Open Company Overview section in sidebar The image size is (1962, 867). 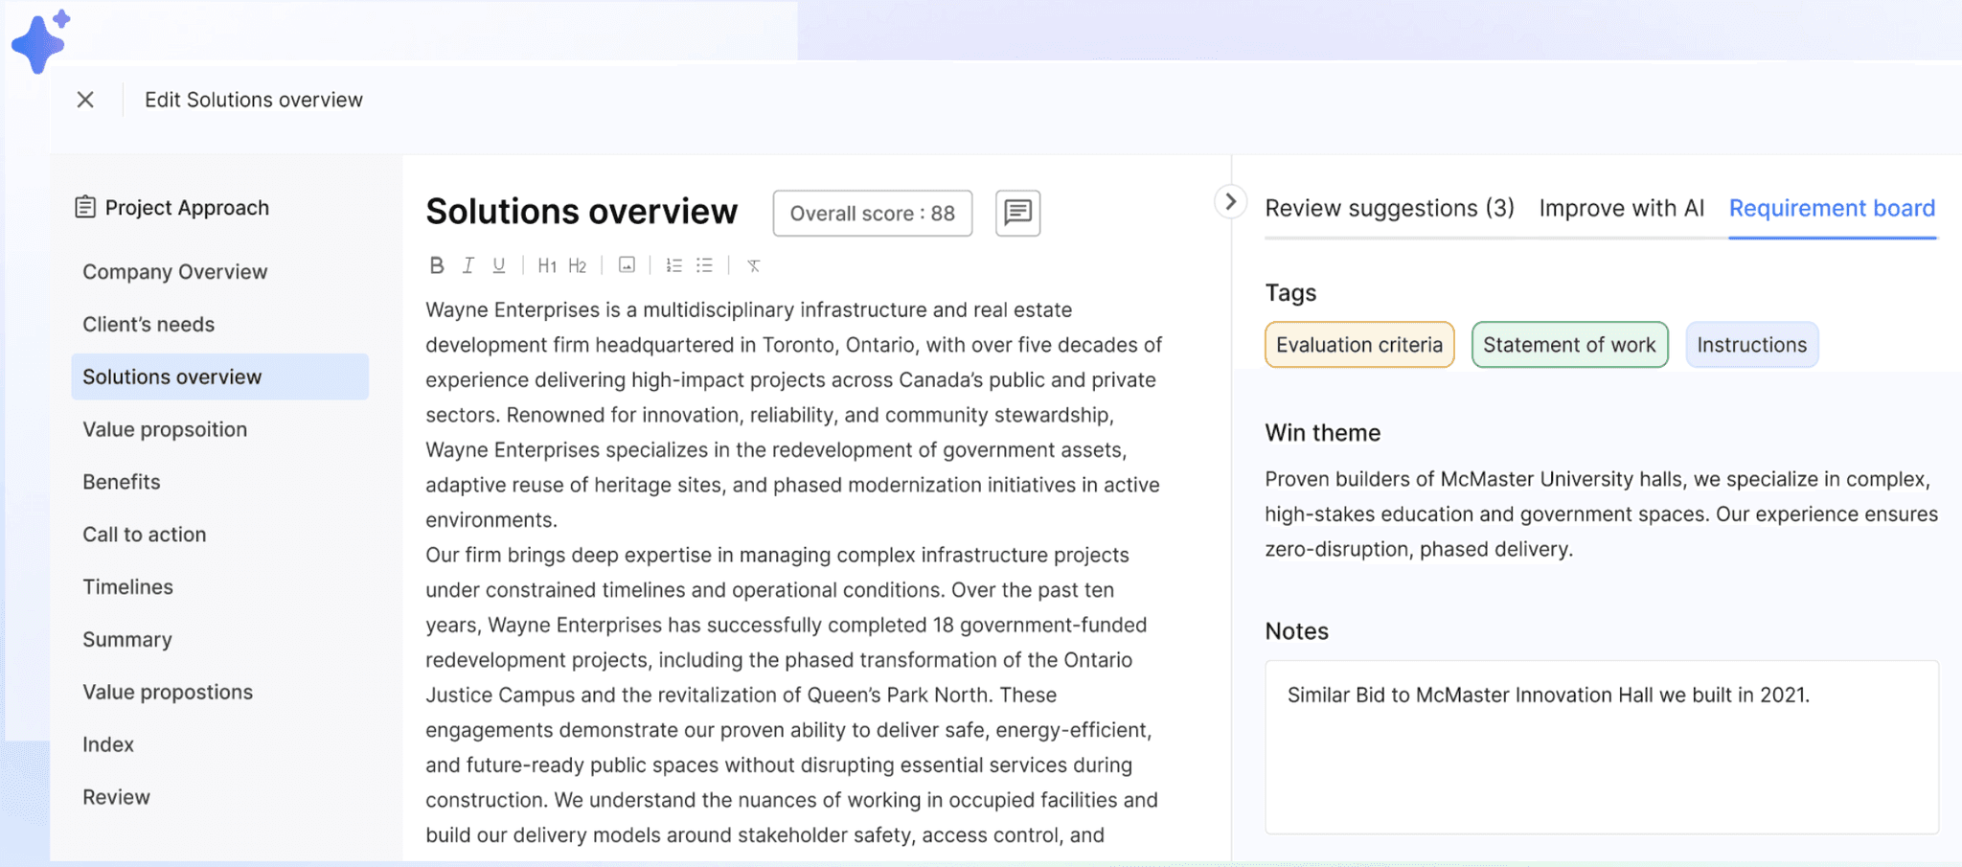[175, 272]
